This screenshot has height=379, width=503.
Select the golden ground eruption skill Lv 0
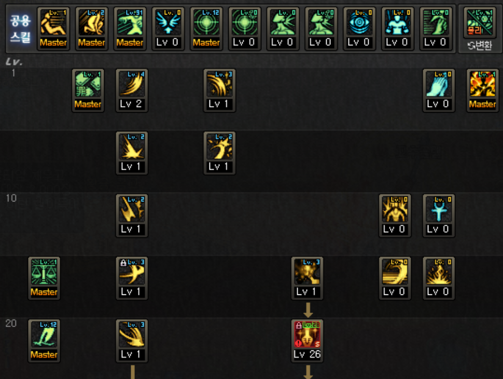click(x=439, y=278)
